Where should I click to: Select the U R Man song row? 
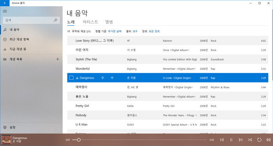[x=168, y=125]
